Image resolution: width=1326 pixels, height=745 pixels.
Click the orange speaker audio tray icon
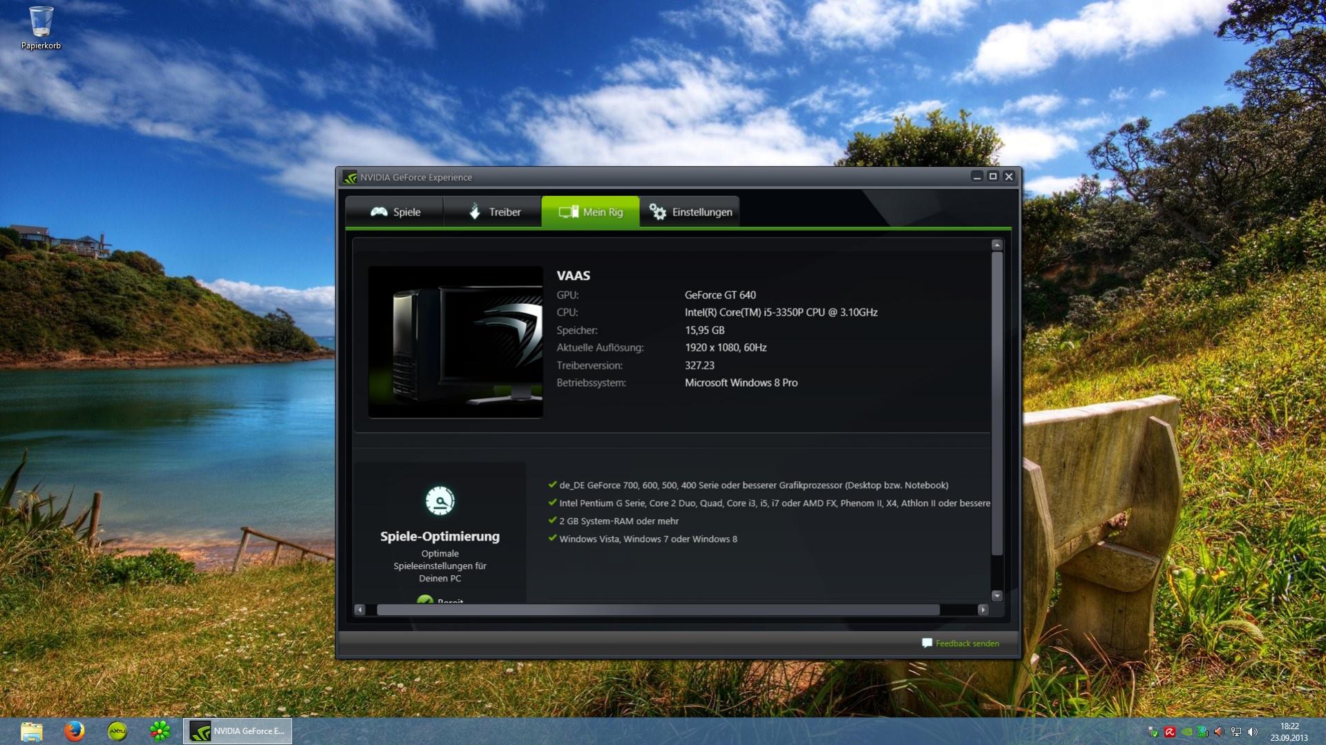tap(1220, 732)
